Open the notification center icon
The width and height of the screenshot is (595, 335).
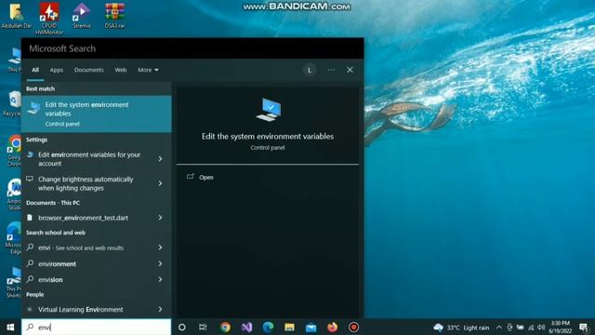[x=584, y=328]
